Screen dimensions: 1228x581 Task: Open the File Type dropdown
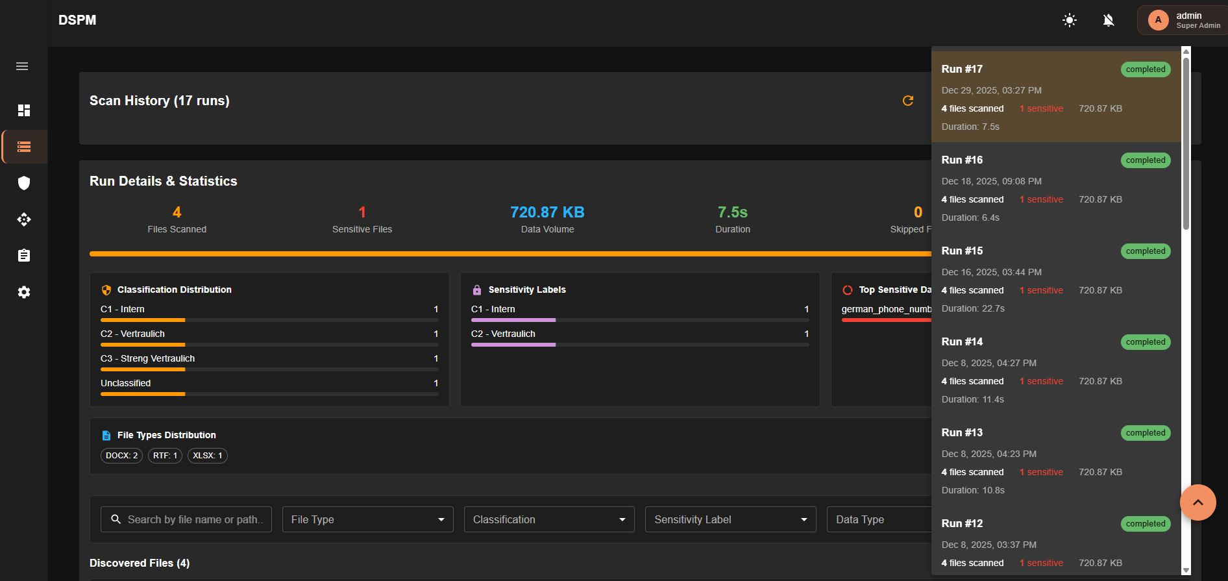click(x=367, y=519)
